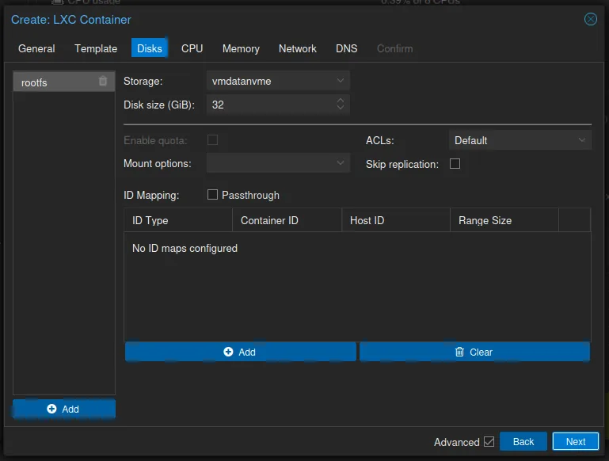The image size is (609, 461).
Task: Open the Memory tab
Action: 241,48
